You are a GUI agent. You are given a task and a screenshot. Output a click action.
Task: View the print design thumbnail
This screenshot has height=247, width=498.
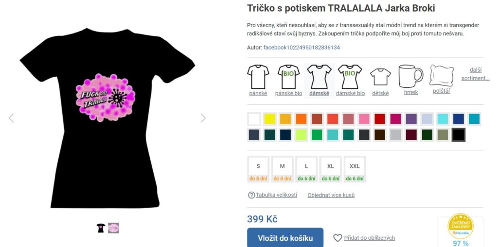[x=113, y=228]
